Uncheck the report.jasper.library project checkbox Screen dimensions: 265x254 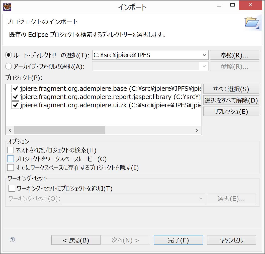point(15,97)
